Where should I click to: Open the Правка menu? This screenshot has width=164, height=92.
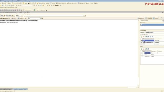pos(4,3)
